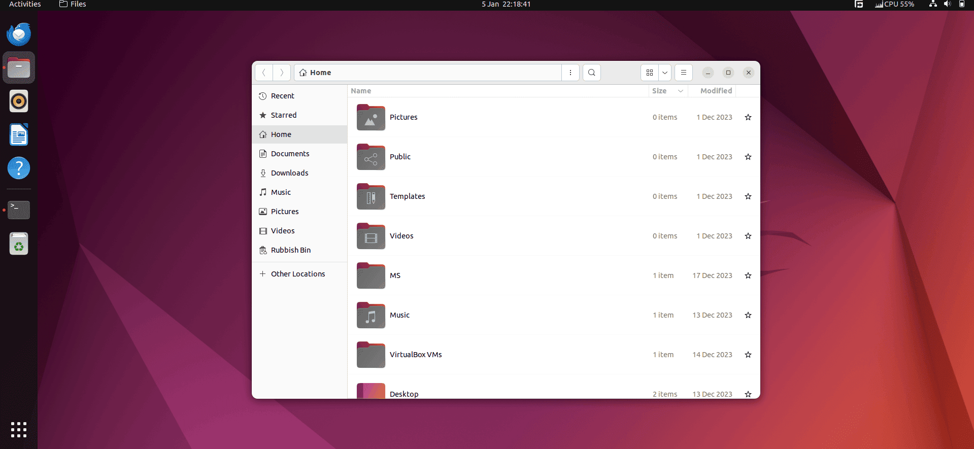This screenshot has height=449, width=974.
Task: Open the clock and calendar panel
Action: (506, 4)
